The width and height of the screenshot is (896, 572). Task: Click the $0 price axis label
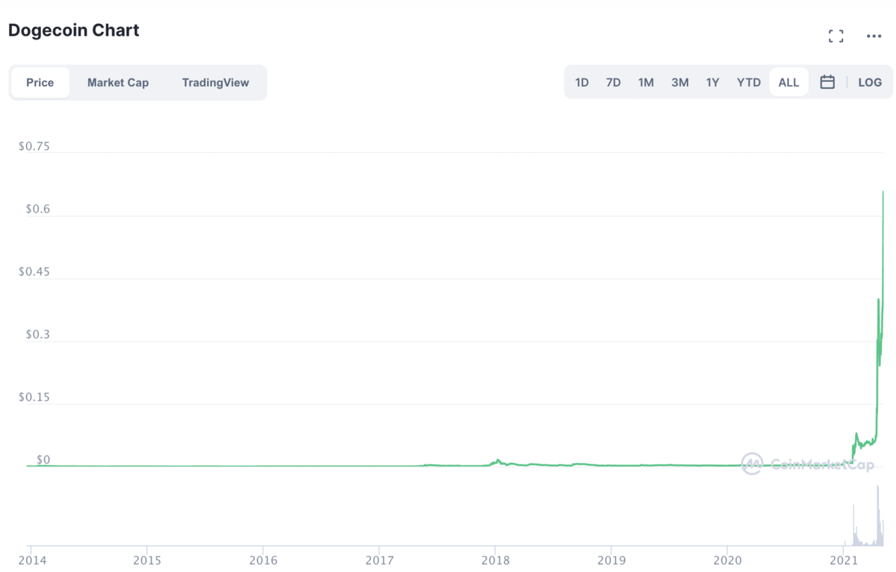click(43, 460)
